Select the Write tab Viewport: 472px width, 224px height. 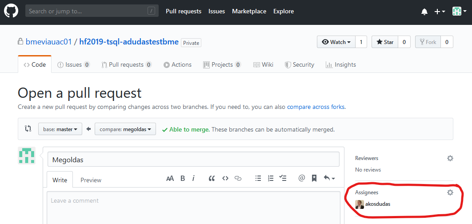pos(60,180)
